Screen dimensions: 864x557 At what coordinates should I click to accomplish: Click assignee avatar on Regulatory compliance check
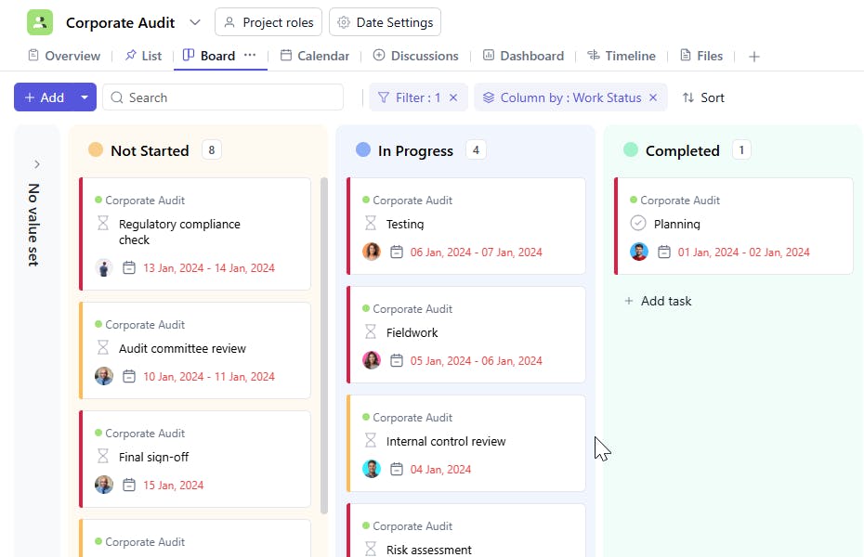(x=104, y=268)
